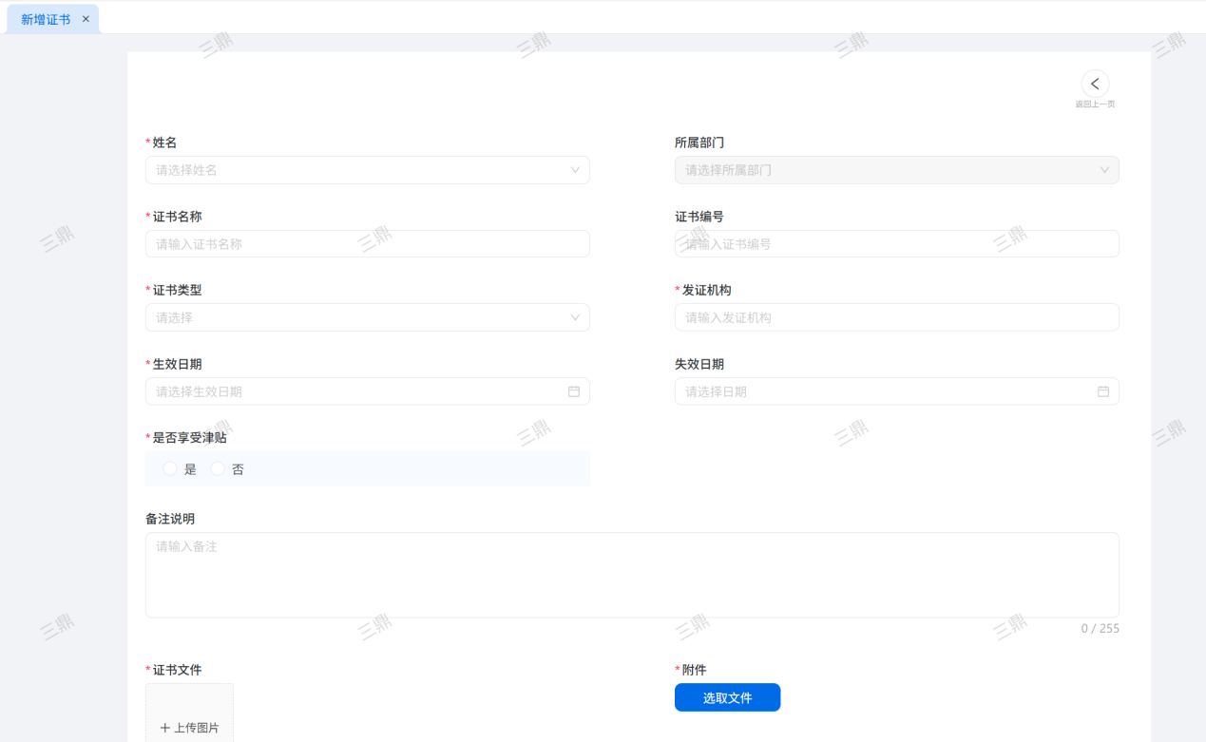Click the 证书名称 input field
Viewport: 1206px width, 742px height.
click(367, 244)
